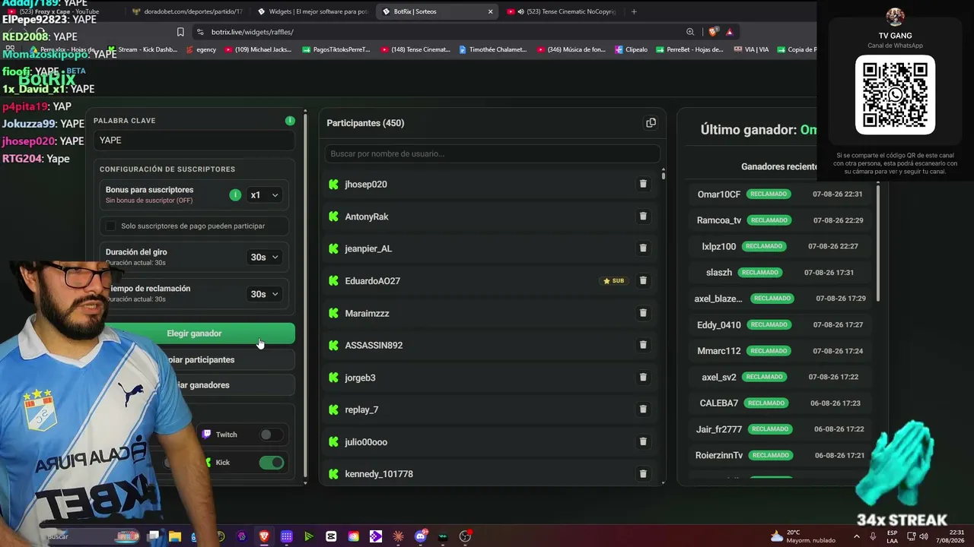
Task: Open a new browser tab
Action: (634, 11)
